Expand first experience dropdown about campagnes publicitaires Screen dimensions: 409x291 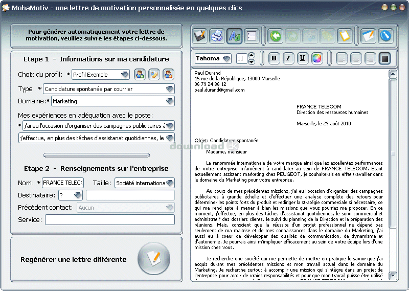tap(99, 126)
